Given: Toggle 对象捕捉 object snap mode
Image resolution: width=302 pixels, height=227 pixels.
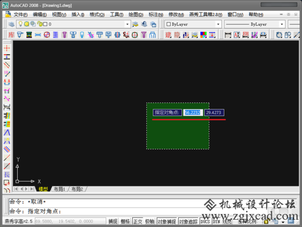Looking at the screenshot, I should (x=167, y=222).
